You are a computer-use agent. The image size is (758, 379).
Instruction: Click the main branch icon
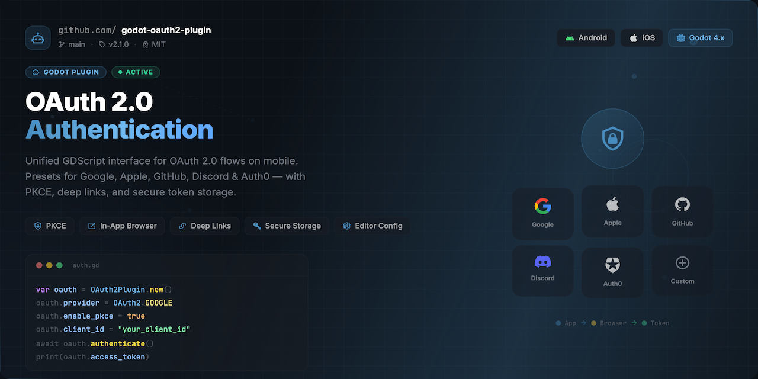pos(62,44)
